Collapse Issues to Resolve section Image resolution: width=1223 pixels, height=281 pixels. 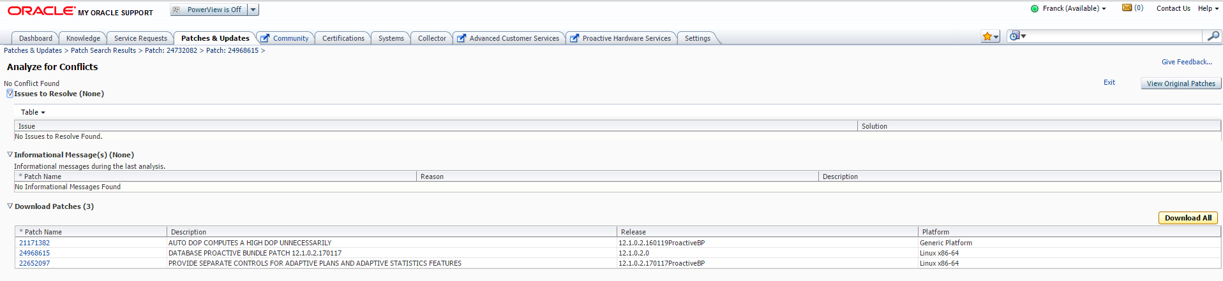10,93
